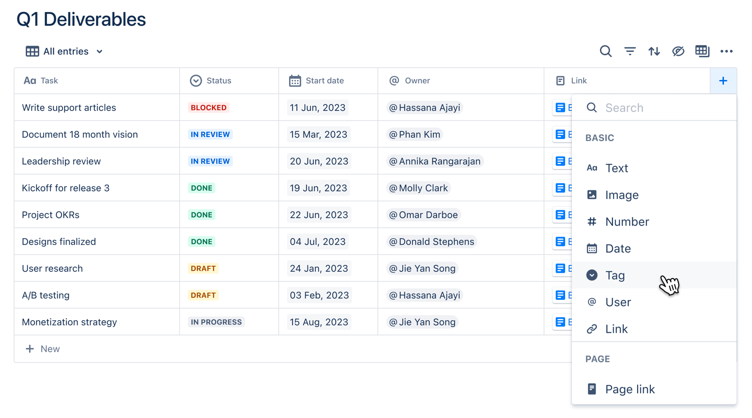Viewport: 752px width, 418px height.
Task: Click the Owner column header
Action: 461,81
